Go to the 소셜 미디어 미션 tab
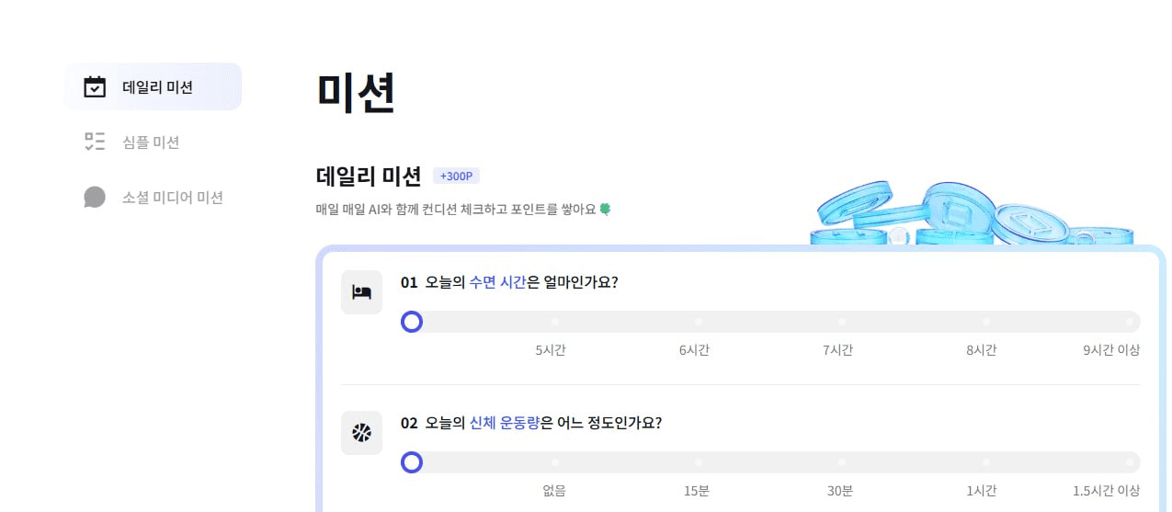Viewport: 1172px width, 512px height. click(172, 198)
